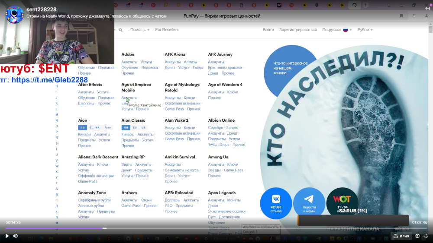433x243 pixels.
Task: Click Зарегистрироваться to sign up
Action: [298, 30]
